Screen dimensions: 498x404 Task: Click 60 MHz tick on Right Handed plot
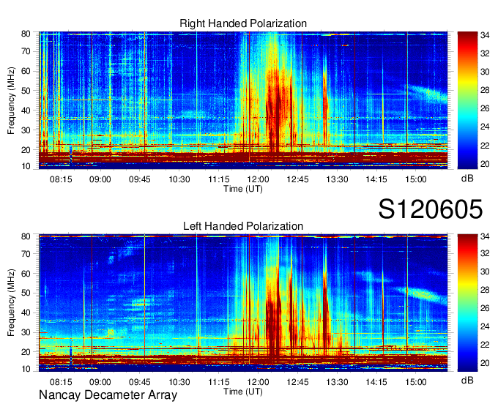pos(26,71)
